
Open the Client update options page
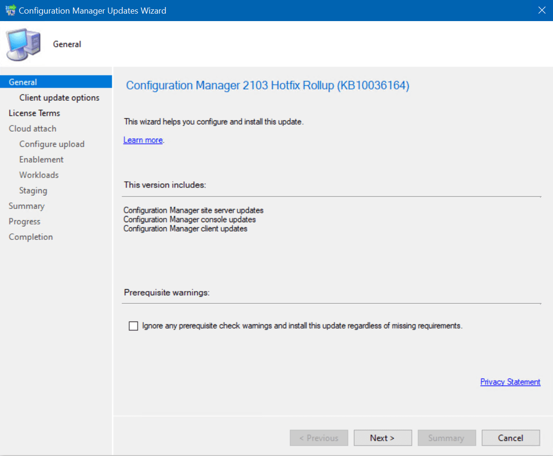[60, 97]
